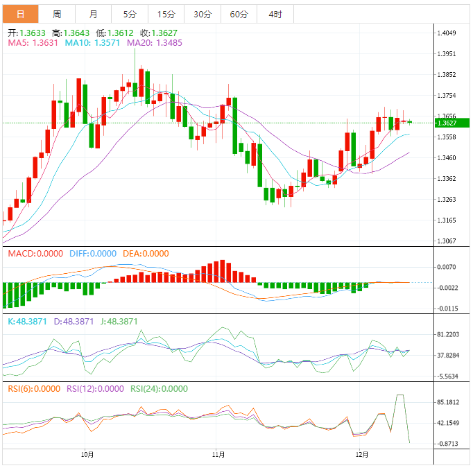Switch to the 日 daily chart tab
The image size is (473, 468).
pyautogui.click(x=20, y=15)
